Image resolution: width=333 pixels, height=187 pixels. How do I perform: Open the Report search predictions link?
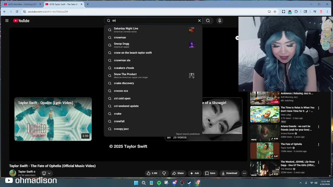188,134
